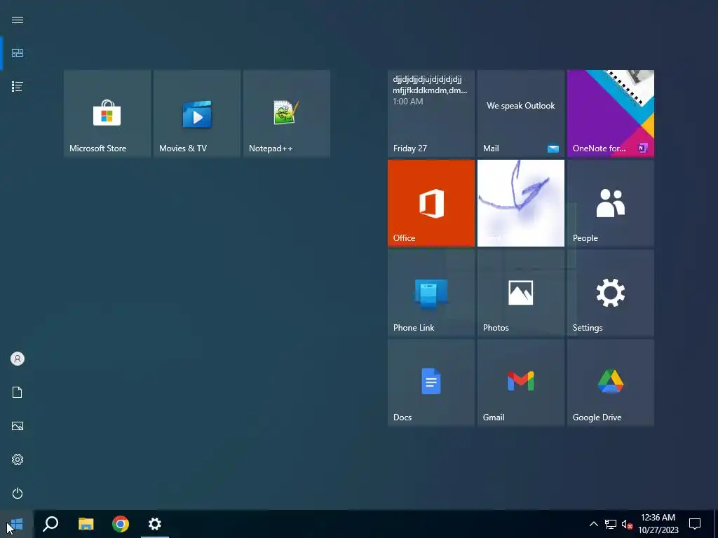718x538 pixels.
Task: Launch the OneNote for Windows tile
Action: [611, 113]
